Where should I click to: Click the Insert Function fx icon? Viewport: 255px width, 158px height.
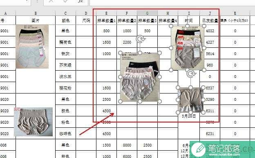click(x=81, y=1)
